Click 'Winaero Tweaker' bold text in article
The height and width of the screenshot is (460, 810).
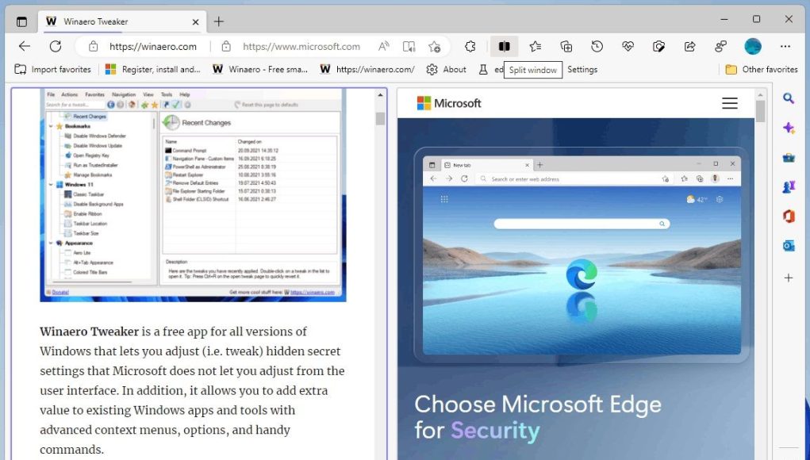90,332
